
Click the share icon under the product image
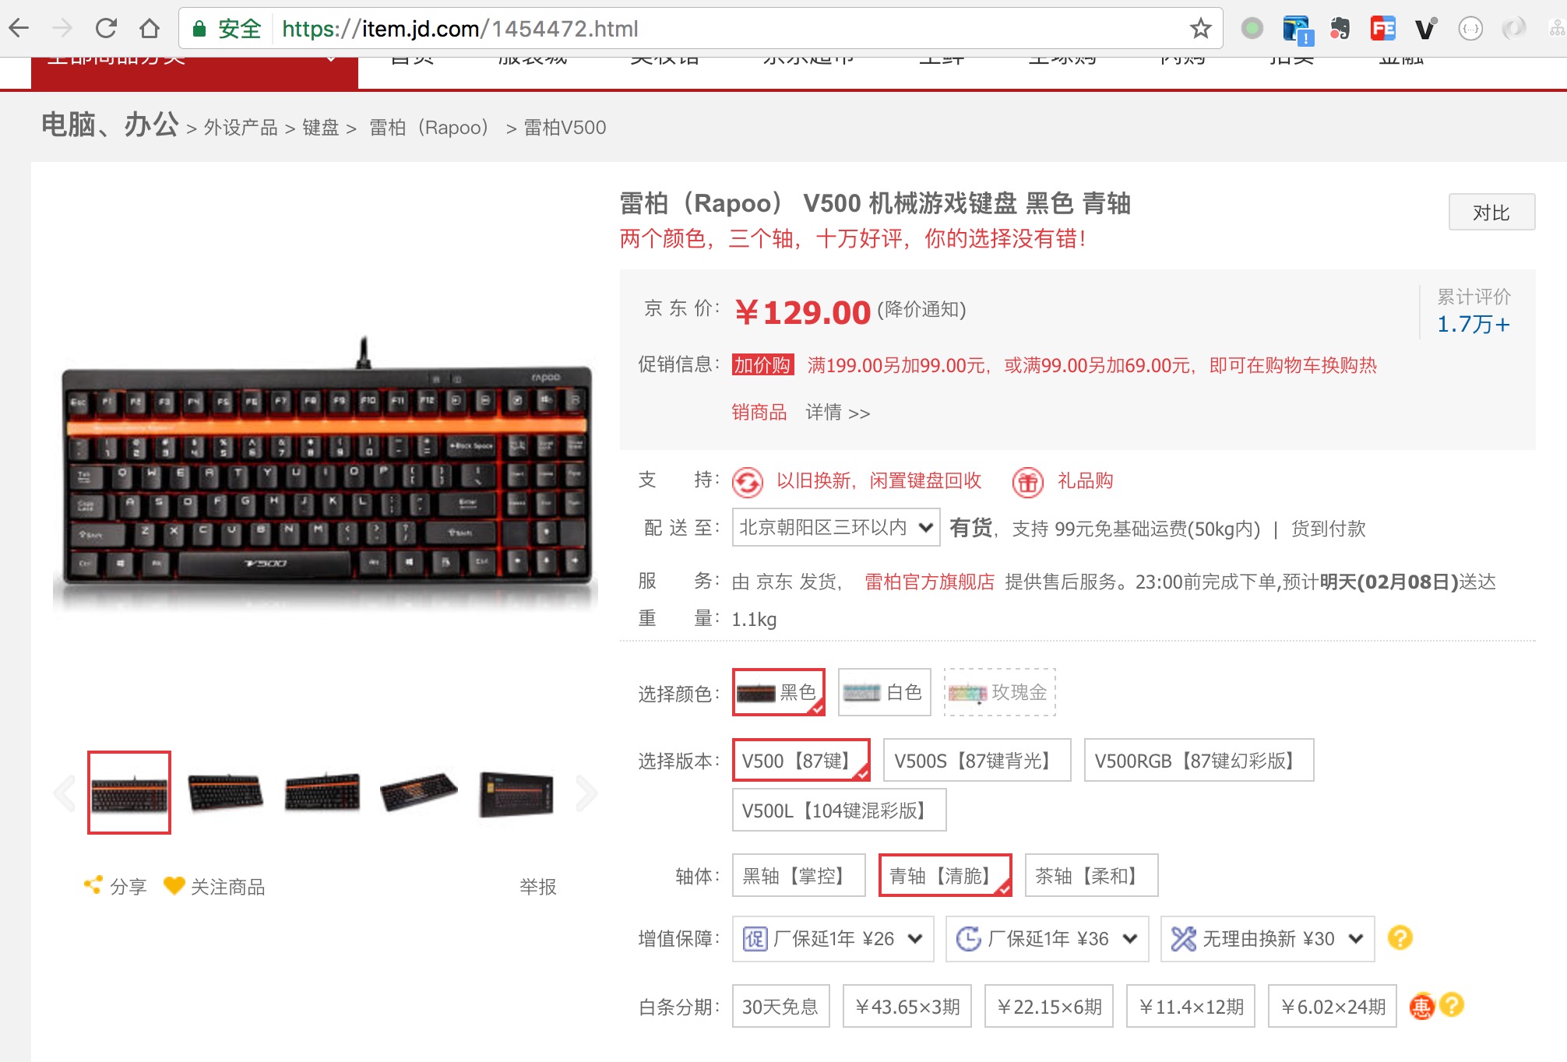click(93, 885)
